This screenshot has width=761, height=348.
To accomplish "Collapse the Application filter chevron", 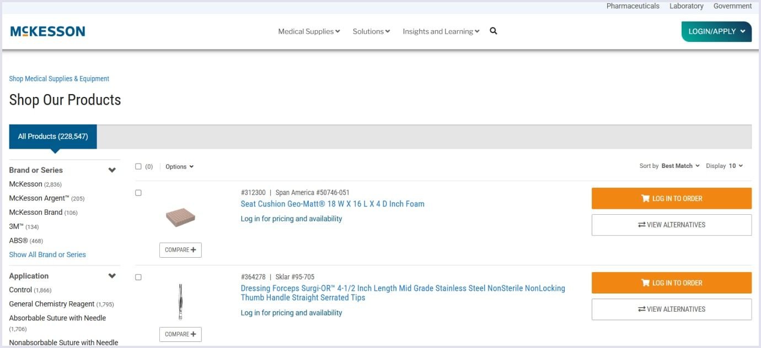I will coord(112,276).
